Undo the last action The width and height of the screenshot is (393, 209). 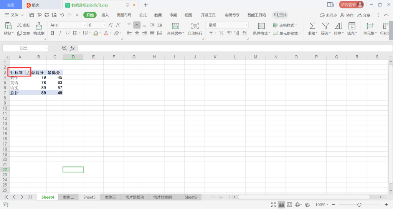[x=62, y=15]
